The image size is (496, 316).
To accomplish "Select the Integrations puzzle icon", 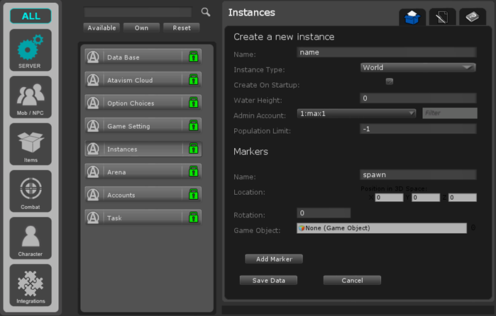I will (31, 285).
